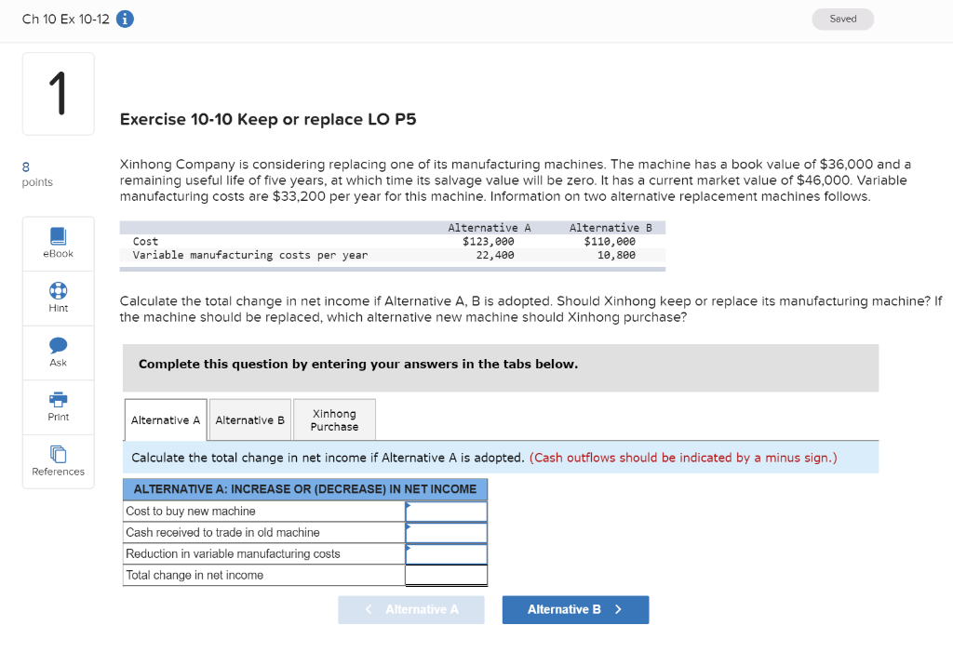Viewport: 953px width, 652px height.
Task: Click the 'Total change in net income' label
Action: (x=195, y=575)
